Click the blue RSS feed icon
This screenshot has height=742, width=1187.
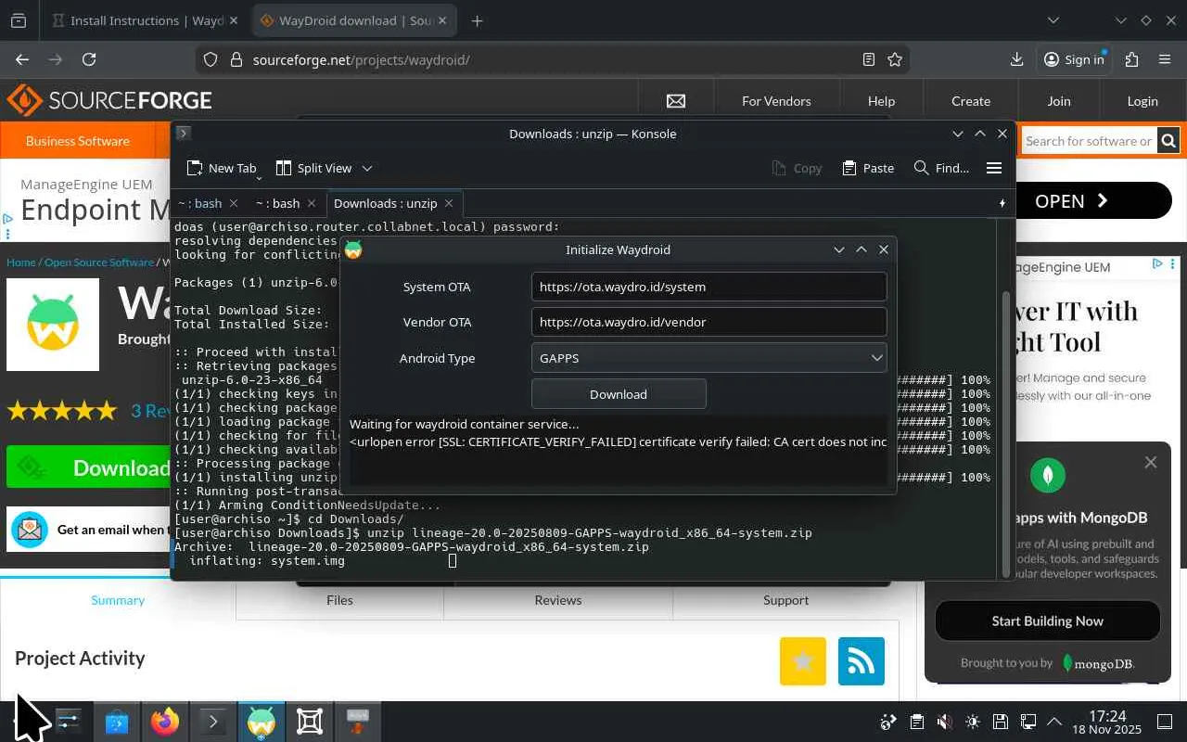(862, 661)
